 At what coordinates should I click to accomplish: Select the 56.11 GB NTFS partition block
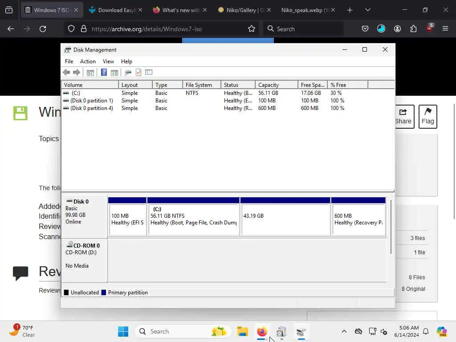click(x=193, y=216)
